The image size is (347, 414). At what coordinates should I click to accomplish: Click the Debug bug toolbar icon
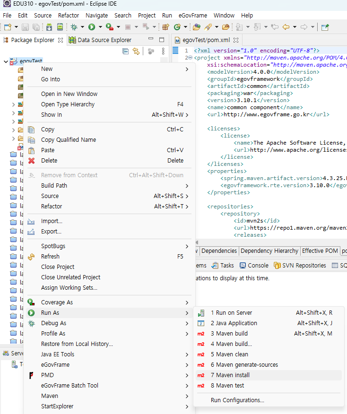74,27
